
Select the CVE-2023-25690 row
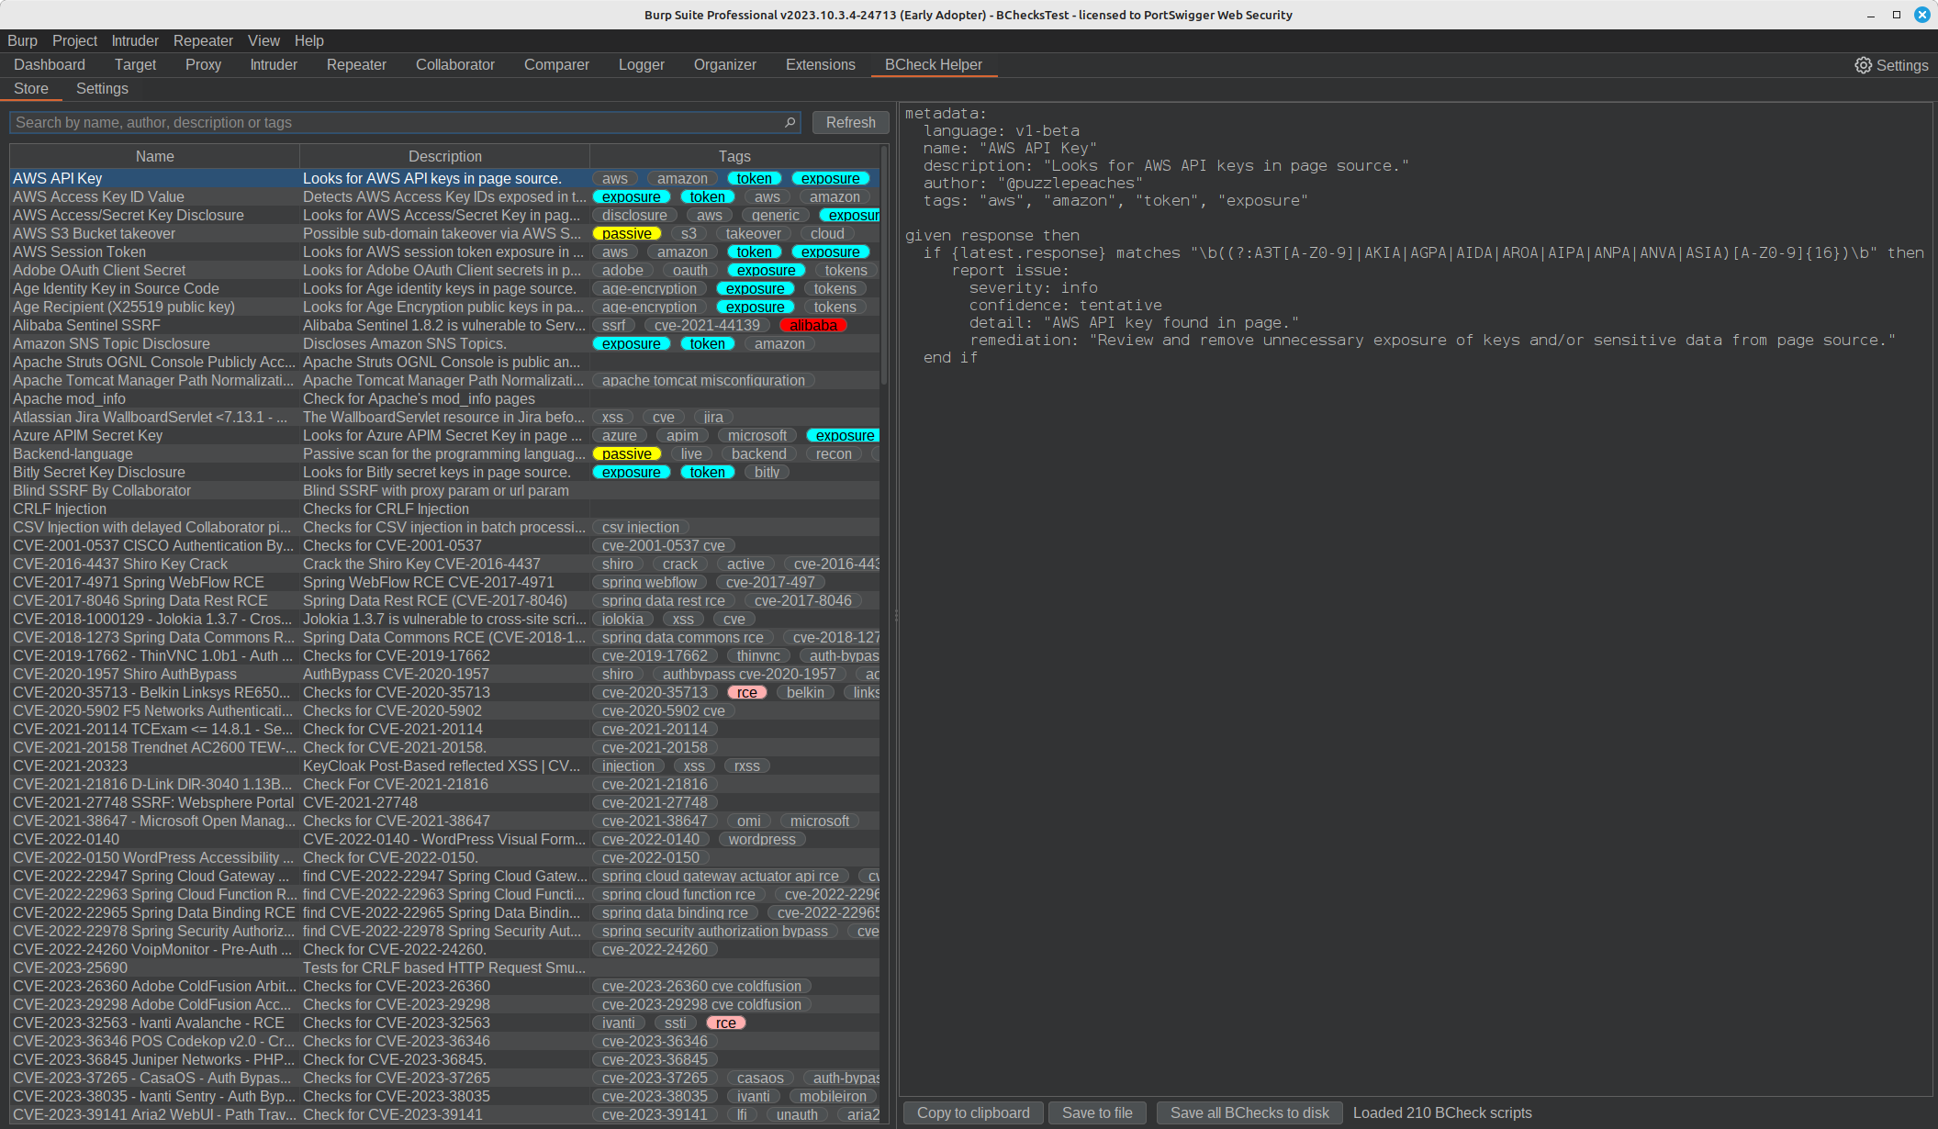(x=444, y=967)
